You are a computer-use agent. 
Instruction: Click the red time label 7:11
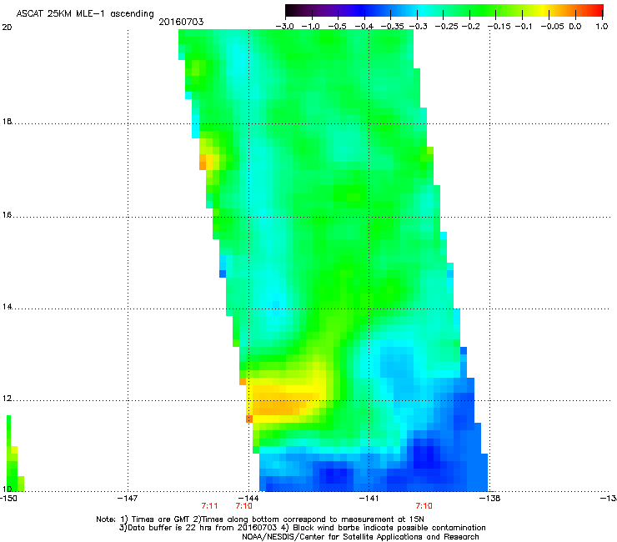[x=210, y=506]
